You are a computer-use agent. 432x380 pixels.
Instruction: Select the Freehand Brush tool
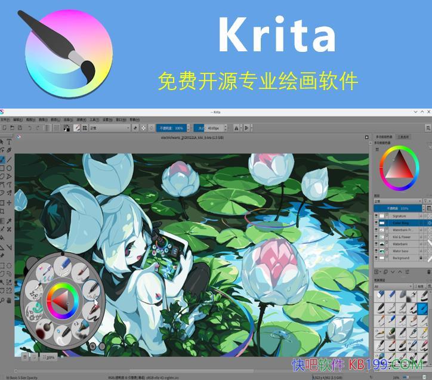coord(2,159)
